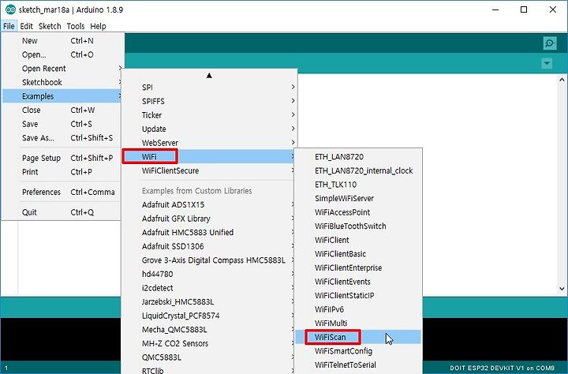Expand Mecha_QMC5883L examples
This screenshot has width=568, height=374.
pyautogui.click(x=209, y=330)
